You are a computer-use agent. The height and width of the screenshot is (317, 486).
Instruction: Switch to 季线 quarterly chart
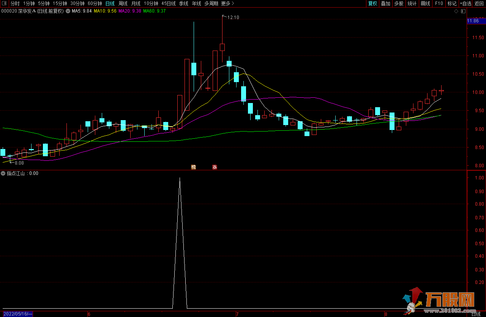point(183,3)
